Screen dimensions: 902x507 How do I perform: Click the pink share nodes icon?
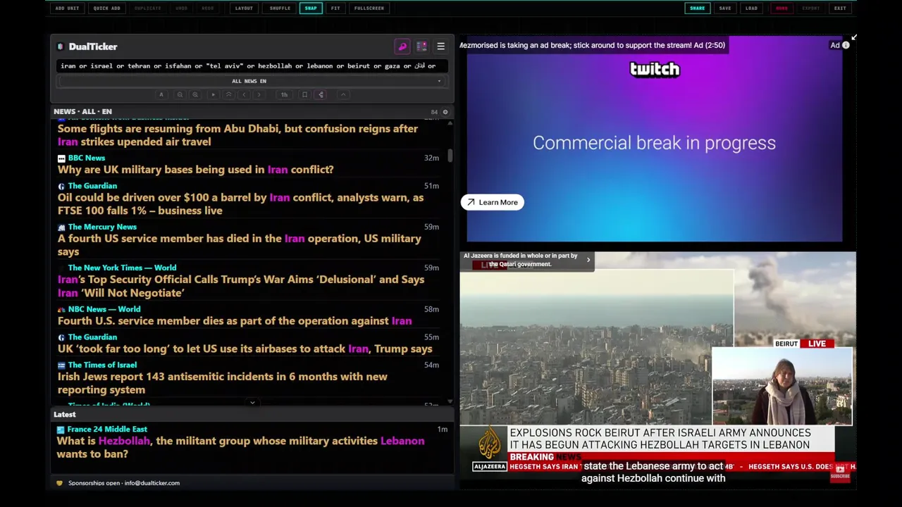(x=321, y=94)
